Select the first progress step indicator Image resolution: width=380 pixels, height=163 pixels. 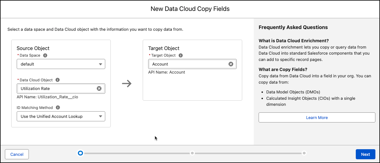pos(80,153)
